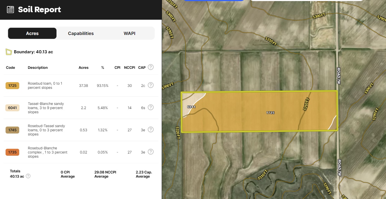Open help icon in table header
Viewport: 386px width, 199px height.
click(x=151, y=67)
